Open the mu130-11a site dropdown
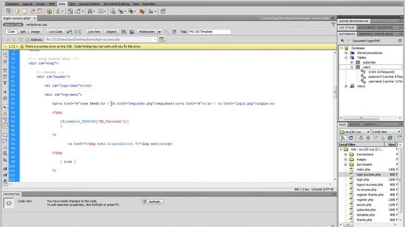The height and width of the screenshot is (227, 405). coord(355,132)
